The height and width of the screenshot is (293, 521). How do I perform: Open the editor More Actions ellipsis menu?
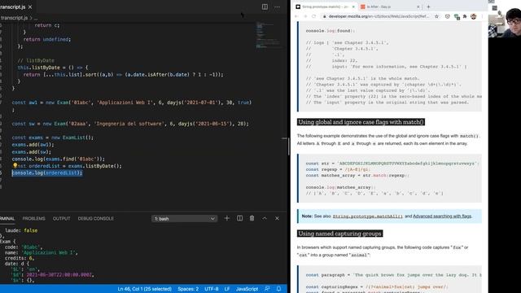coord(277,7)
